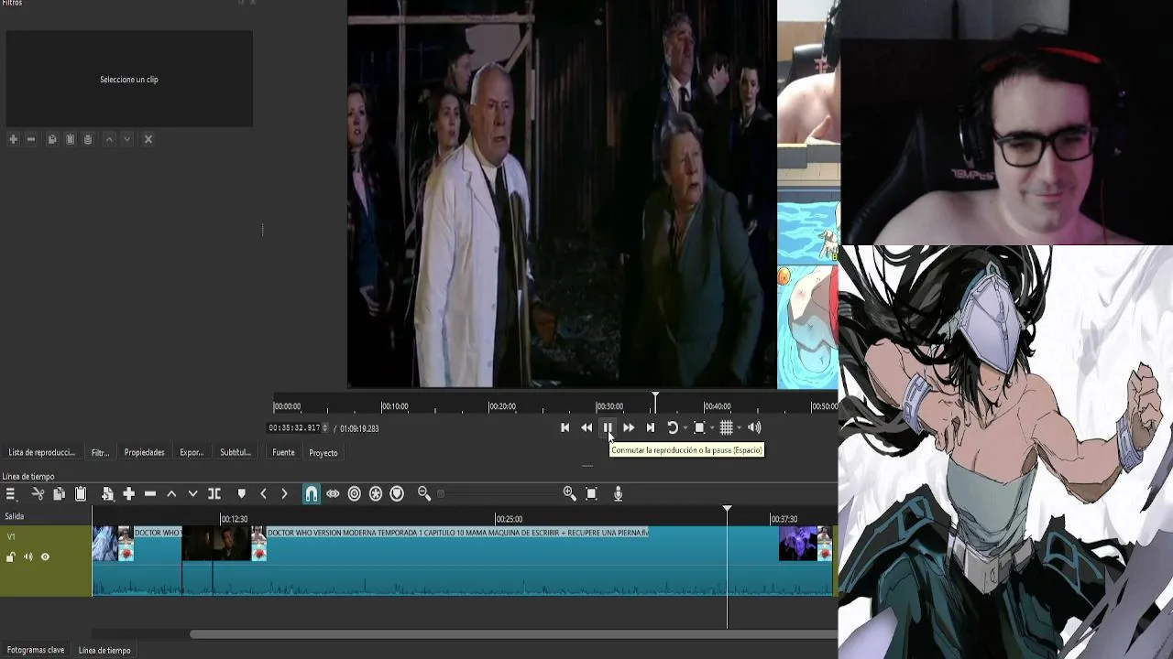Toggle timeline snapping magnet
The width and height of the screenshot is (1173, 659).
pyautogui.click(x=312, y=494)
